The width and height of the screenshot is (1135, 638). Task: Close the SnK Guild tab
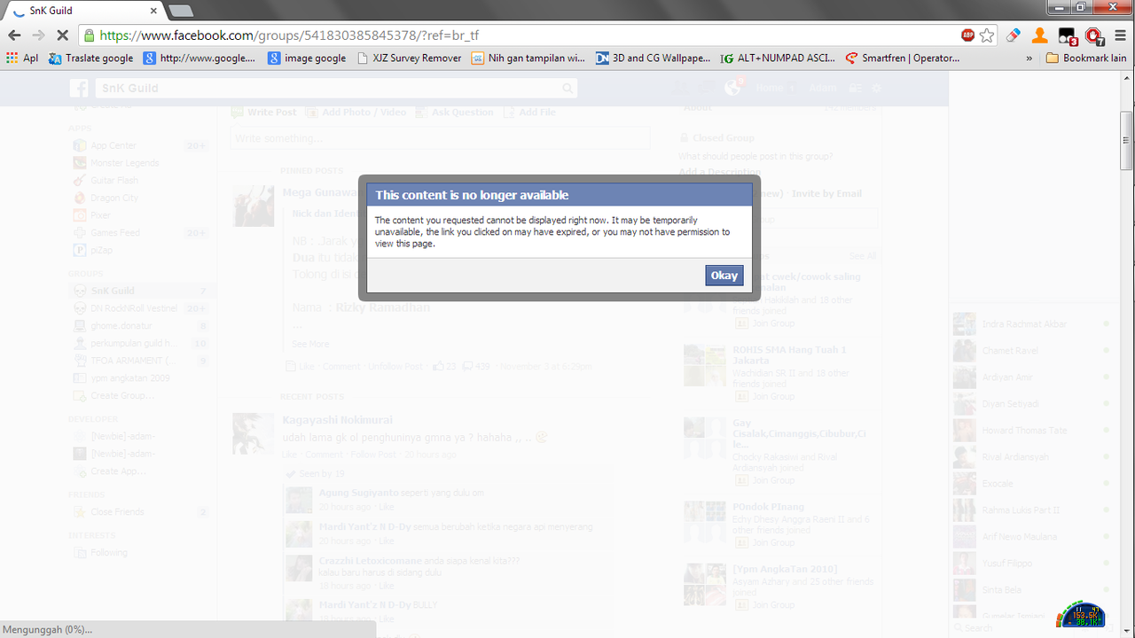[x=153, y=11]
